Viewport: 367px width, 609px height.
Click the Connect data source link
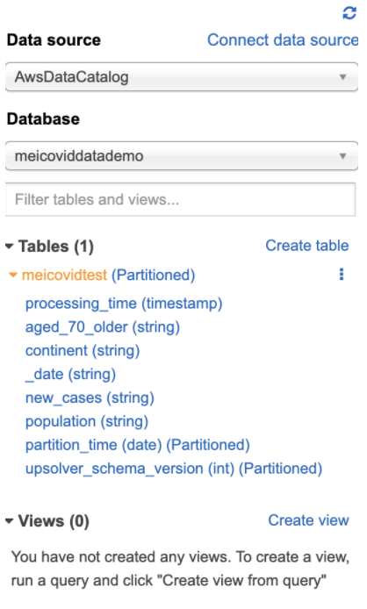[x=283, y=40]
